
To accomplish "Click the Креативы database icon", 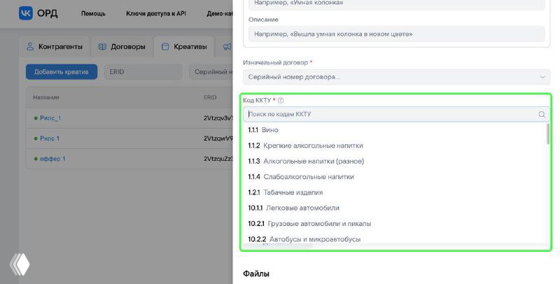I will pyautogui.click(x=165, y=47).
